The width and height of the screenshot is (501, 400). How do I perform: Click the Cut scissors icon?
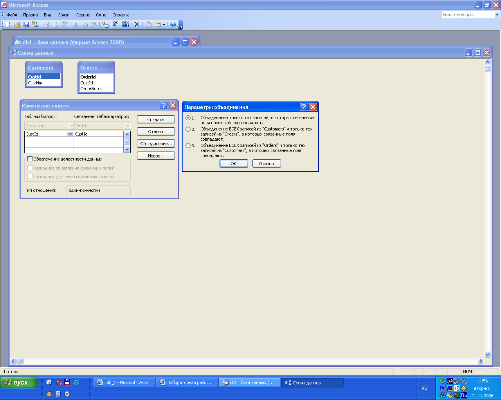[x=76, y=24]
